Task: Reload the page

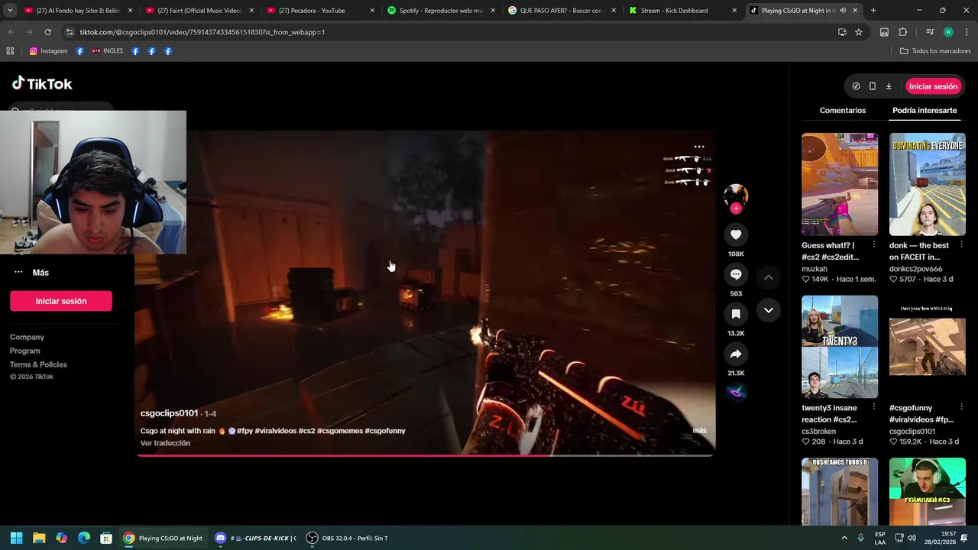Action: (x=47, y=32)
